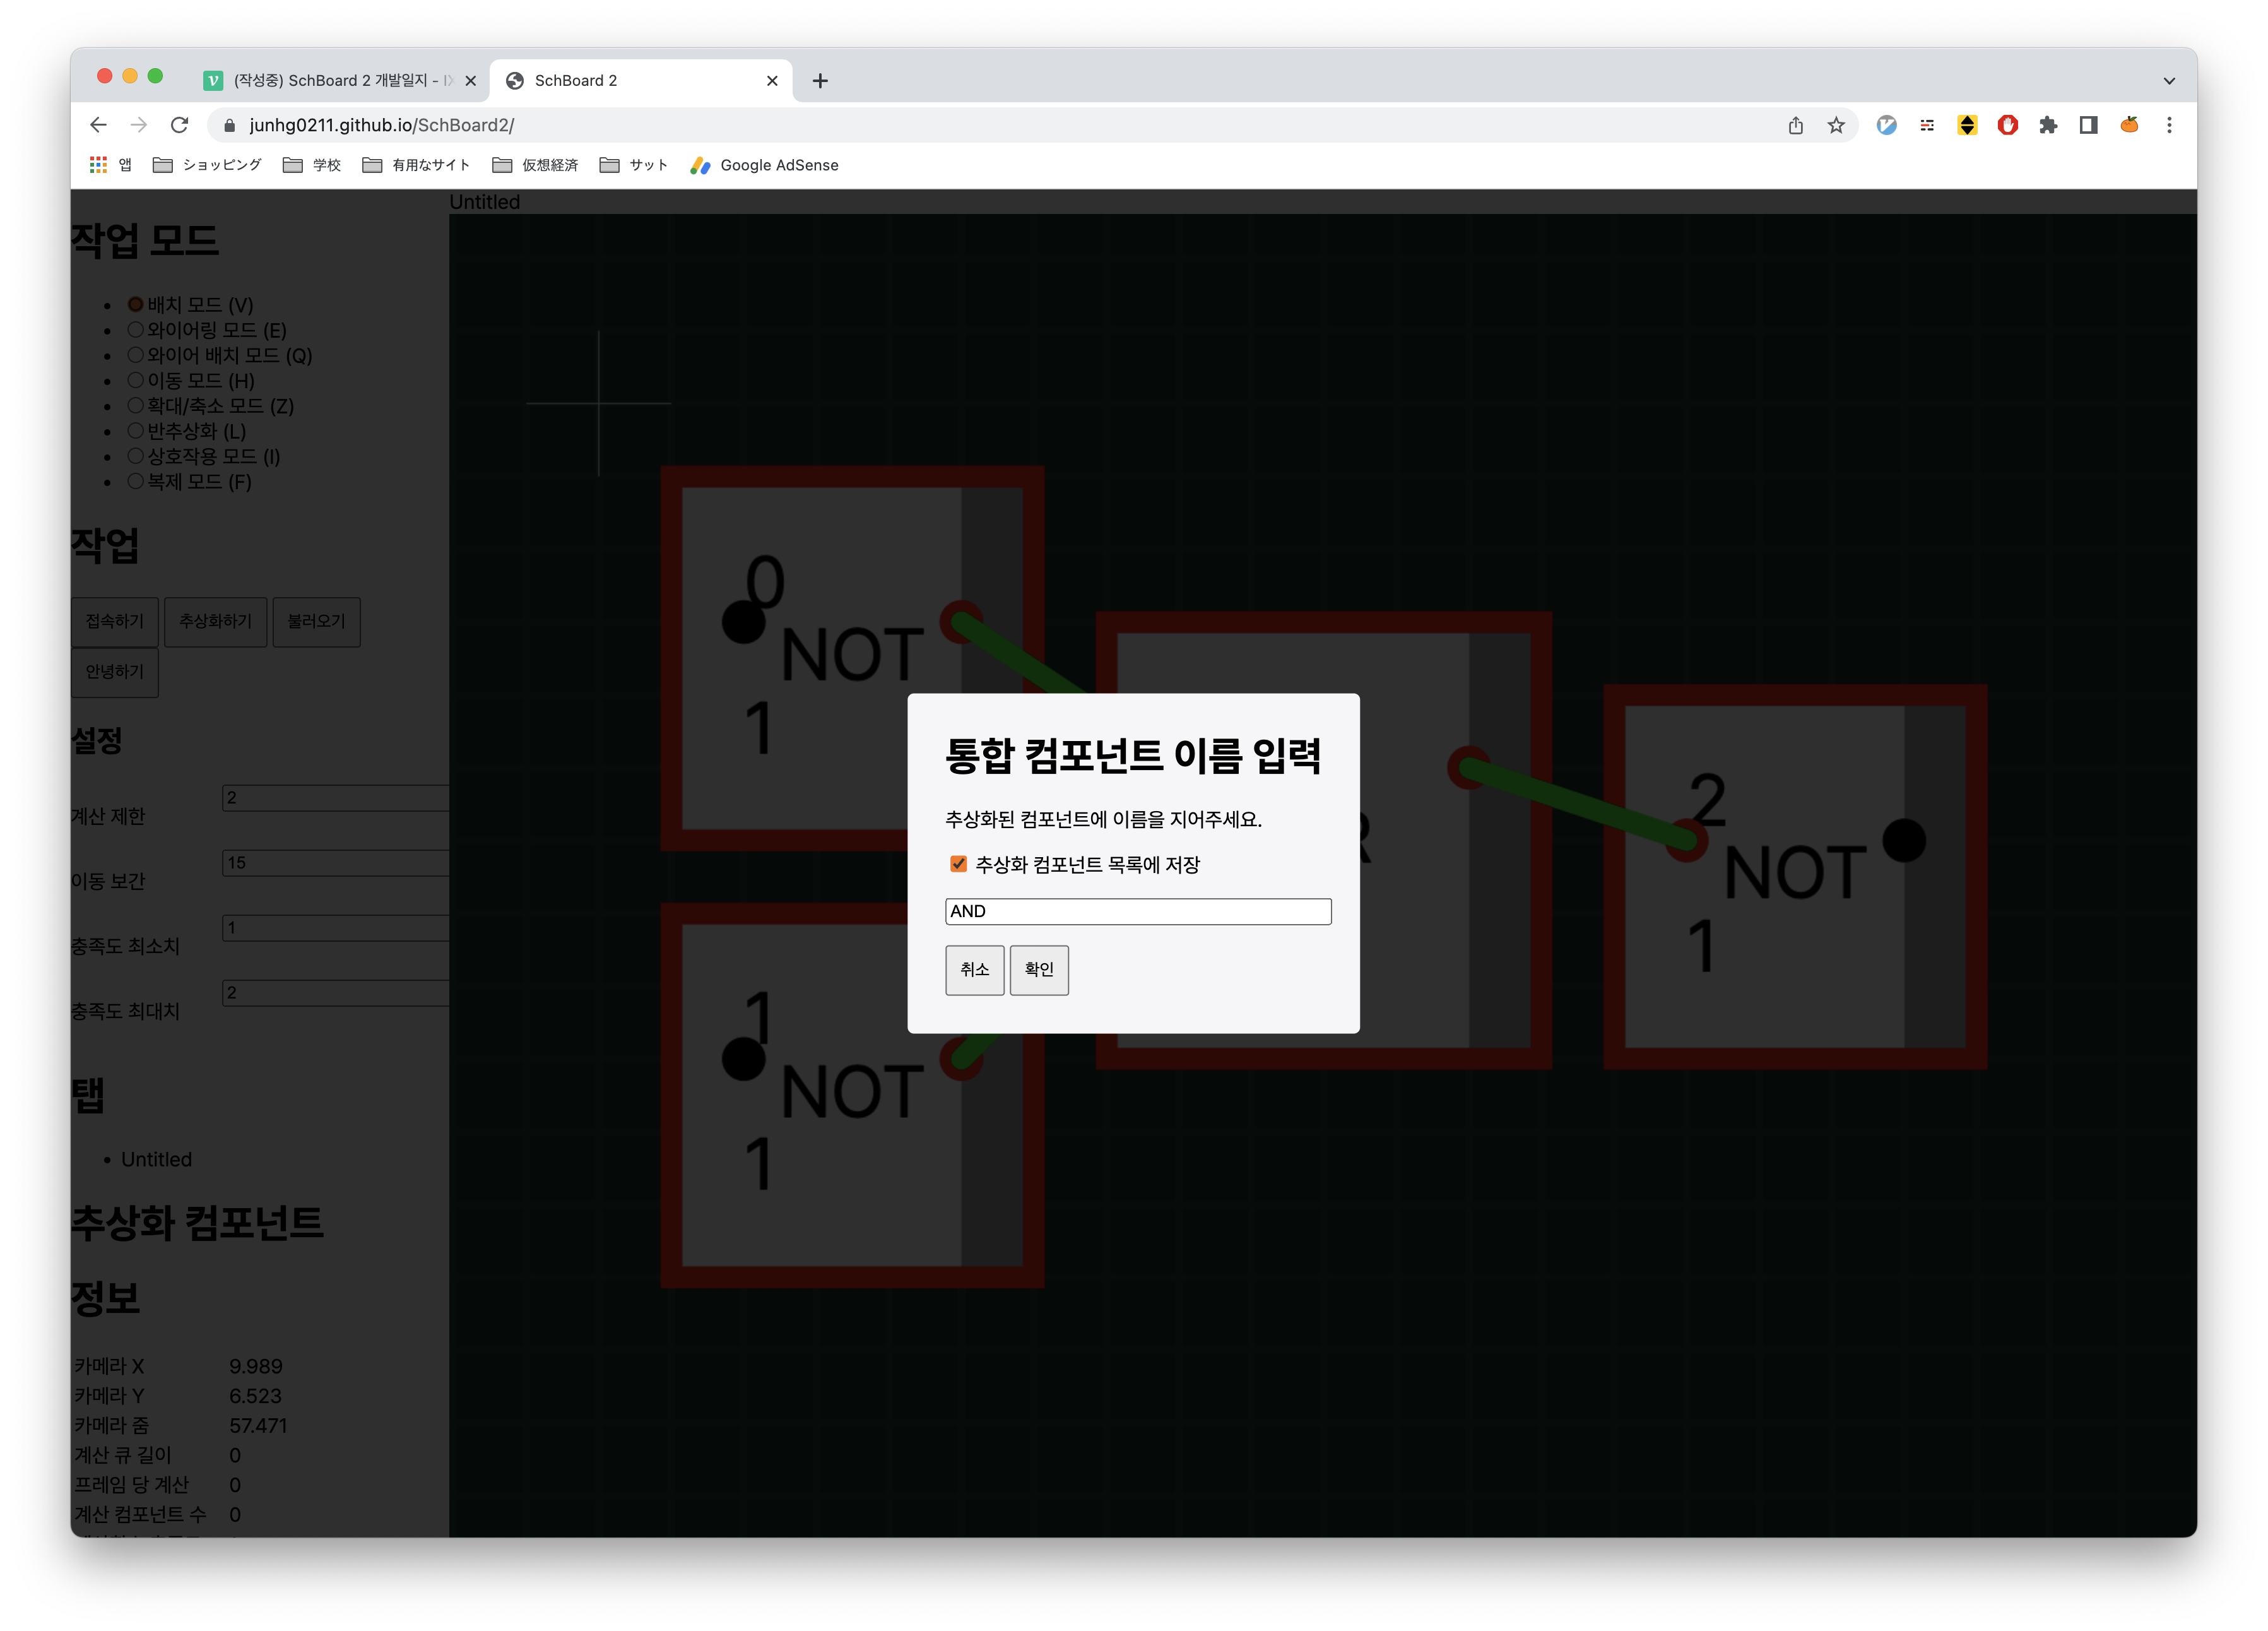Select 와이어링 모드 (E) radio button

coord(136,330)
